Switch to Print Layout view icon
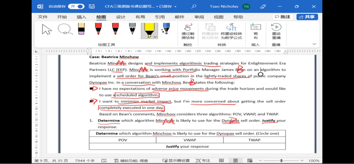 (235, 161)
